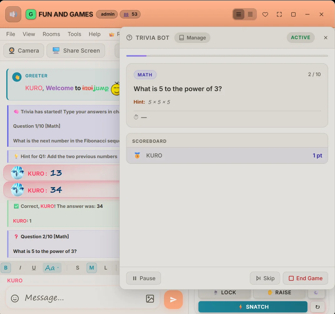The height and width of the screenshot is (314, 335).
Task: Click the green G room badge
Action: 31,14
